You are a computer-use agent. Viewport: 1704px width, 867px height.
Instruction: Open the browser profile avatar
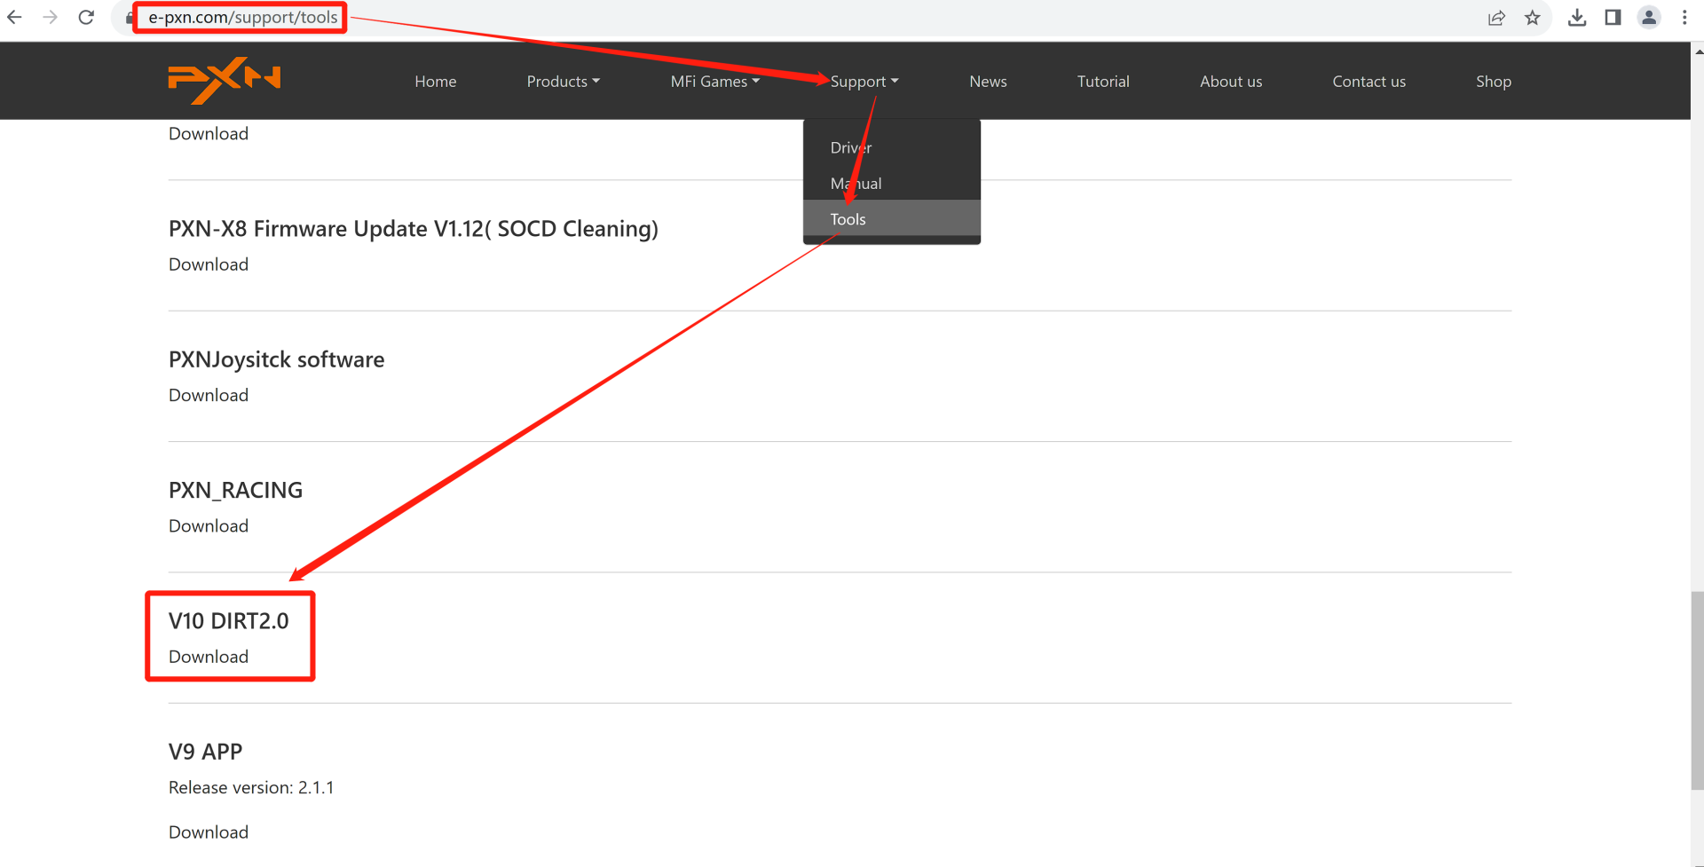pyautogui.click(x=1649, y=18)
